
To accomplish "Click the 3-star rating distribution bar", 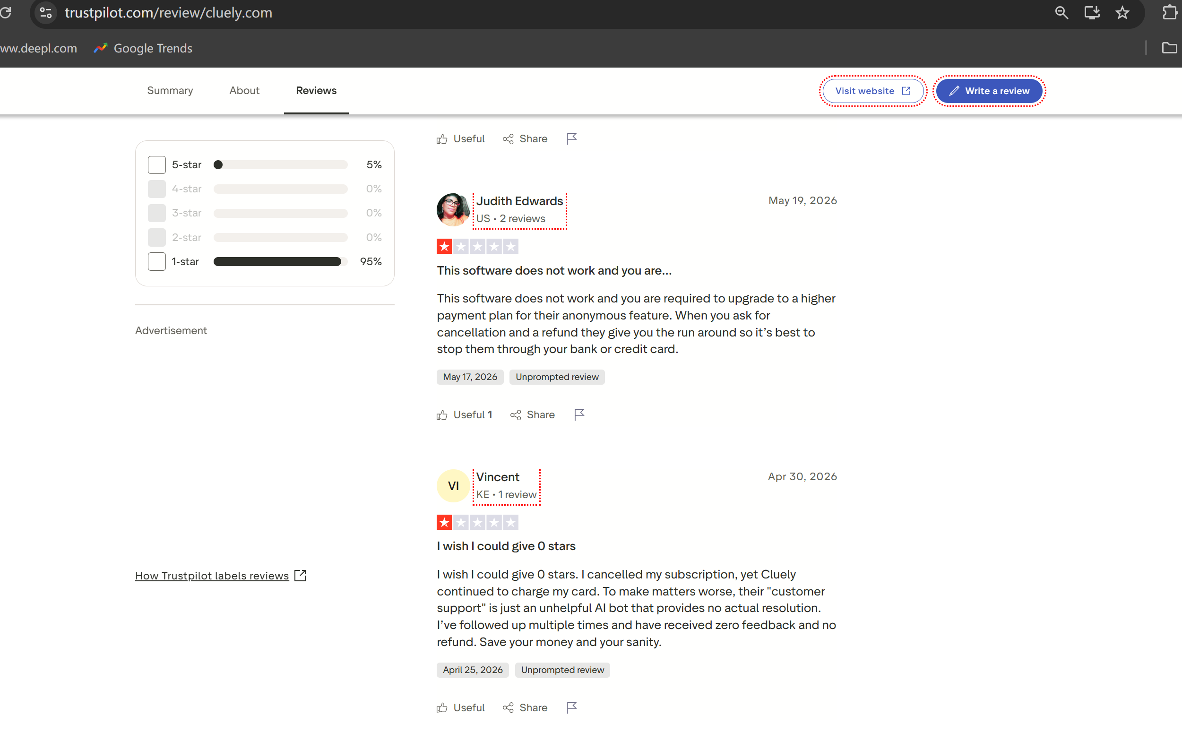I will click(281, 213).
